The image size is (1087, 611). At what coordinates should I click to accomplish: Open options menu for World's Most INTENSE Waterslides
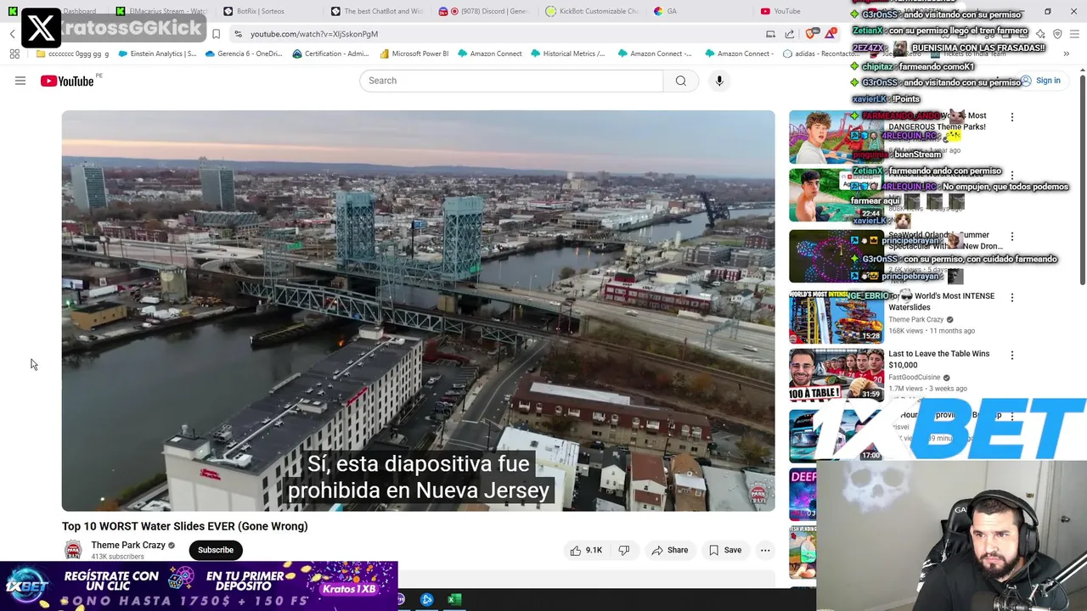pos(1011,297)
